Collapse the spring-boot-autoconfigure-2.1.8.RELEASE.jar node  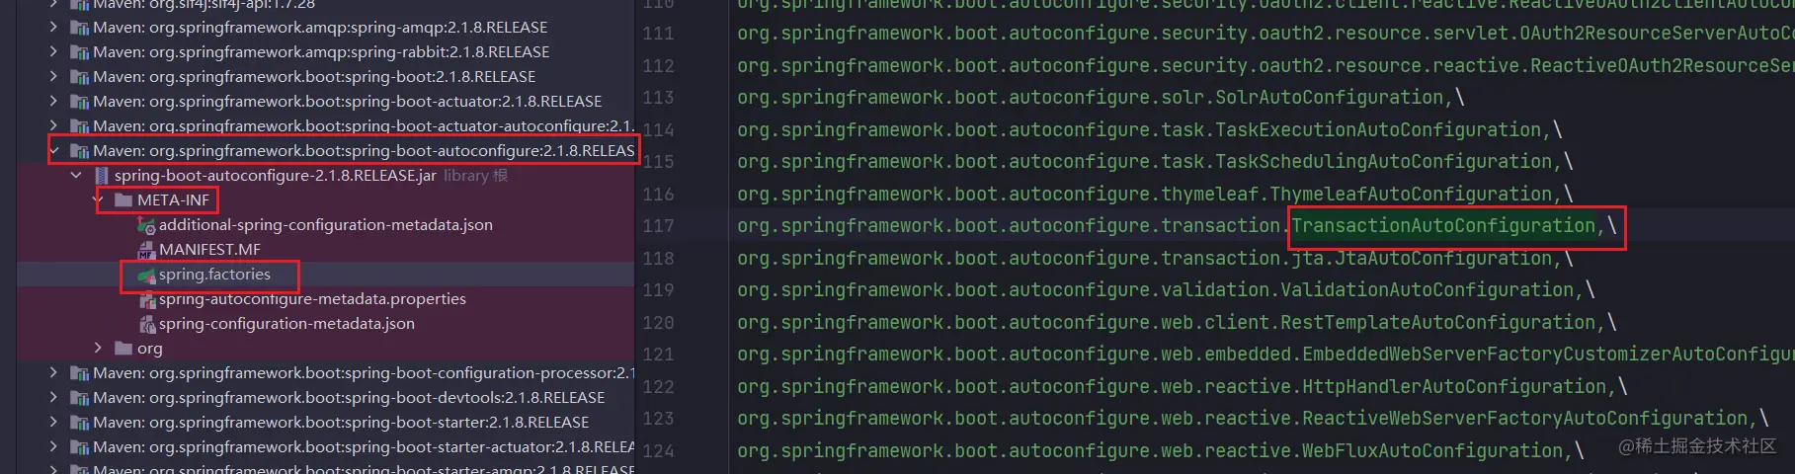click(x=76, y=176)
